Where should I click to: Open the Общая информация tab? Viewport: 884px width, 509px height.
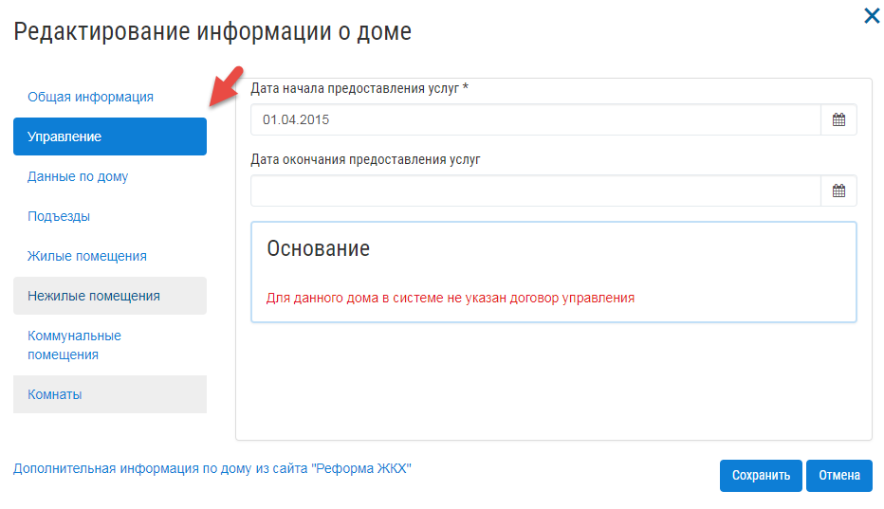[90, 97]
